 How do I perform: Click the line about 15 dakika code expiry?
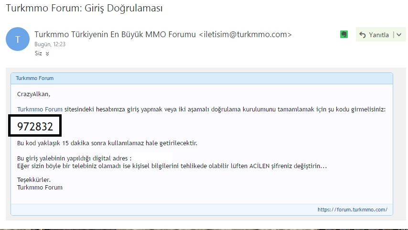[107, 143]
